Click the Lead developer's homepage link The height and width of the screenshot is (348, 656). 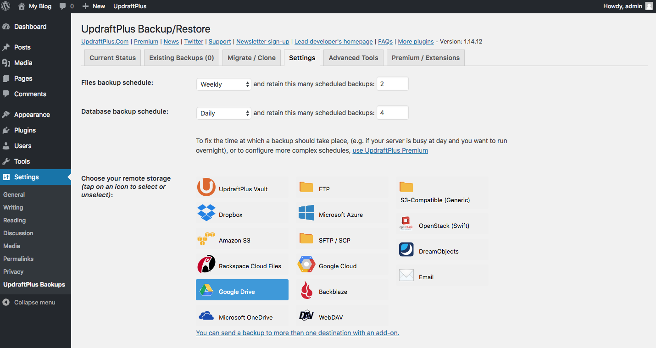point(334,41)
